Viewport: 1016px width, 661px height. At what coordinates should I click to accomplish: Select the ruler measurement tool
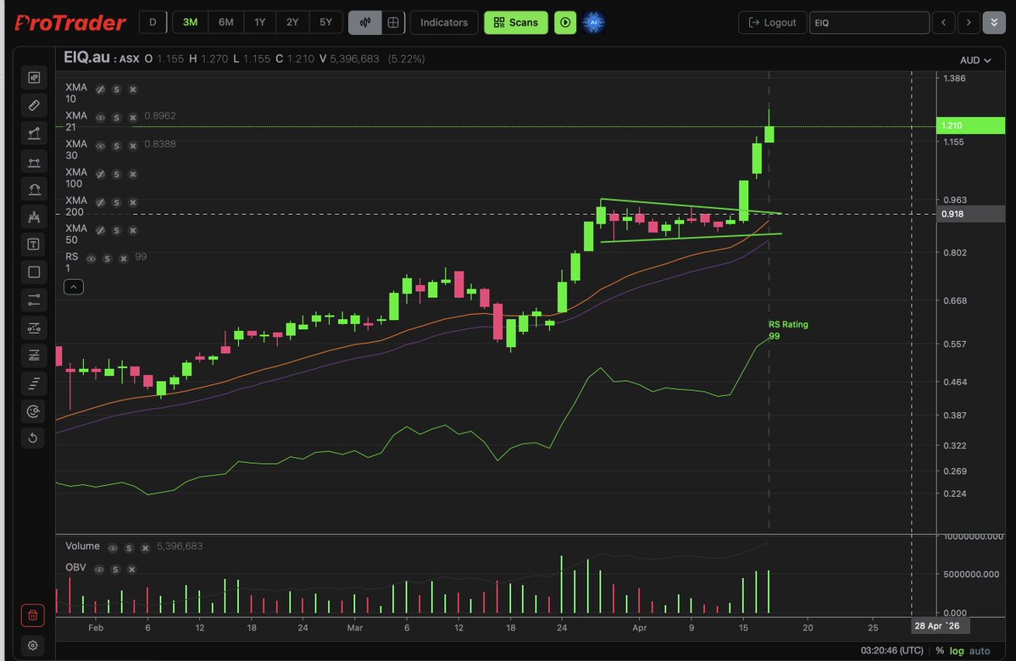pyautogui.click(x=32, y=105)
